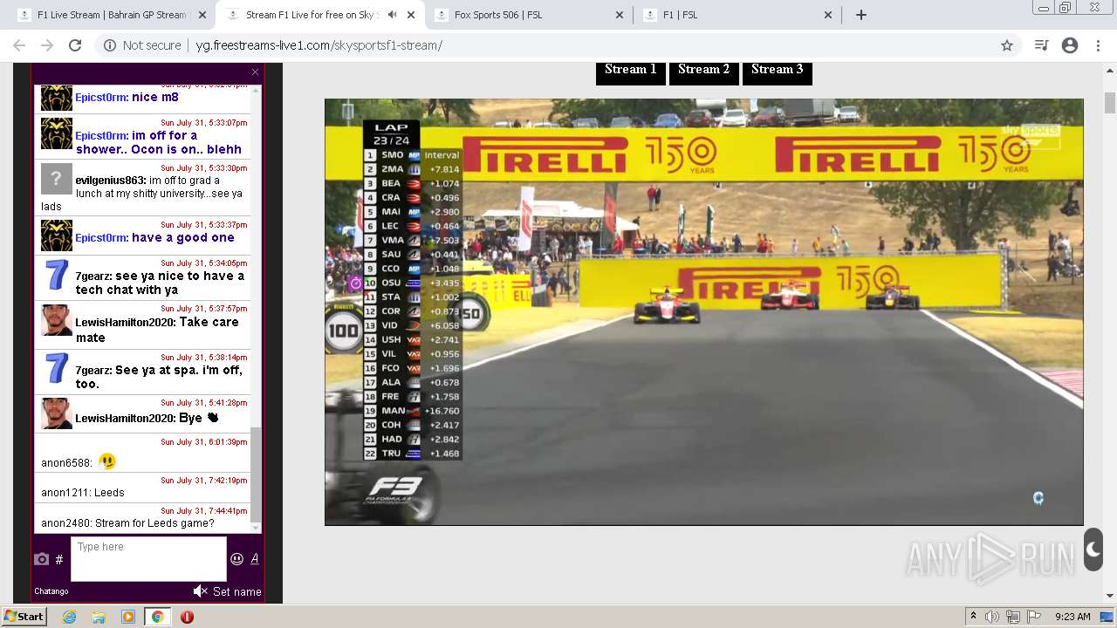
Task: Click the browser Forward arrow
Action: [x=47, y=45]
